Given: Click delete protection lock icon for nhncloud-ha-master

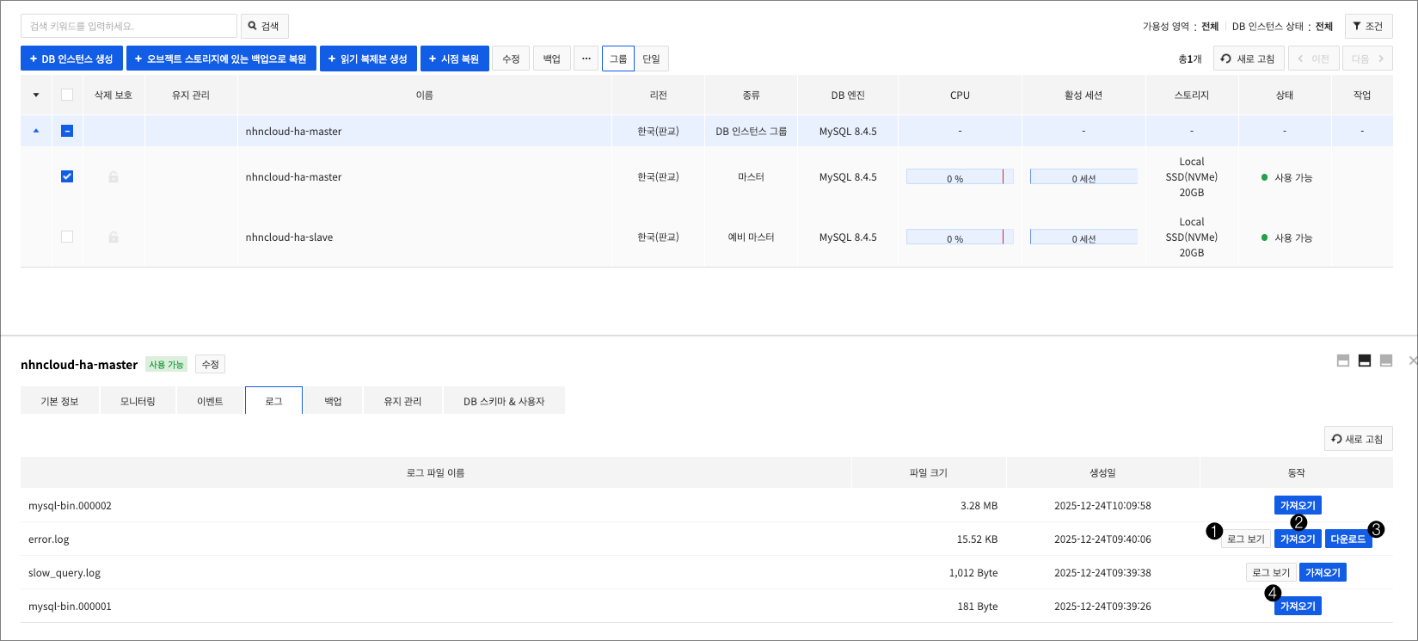Looking at the screenshot, I should click(x=114, y=176).
